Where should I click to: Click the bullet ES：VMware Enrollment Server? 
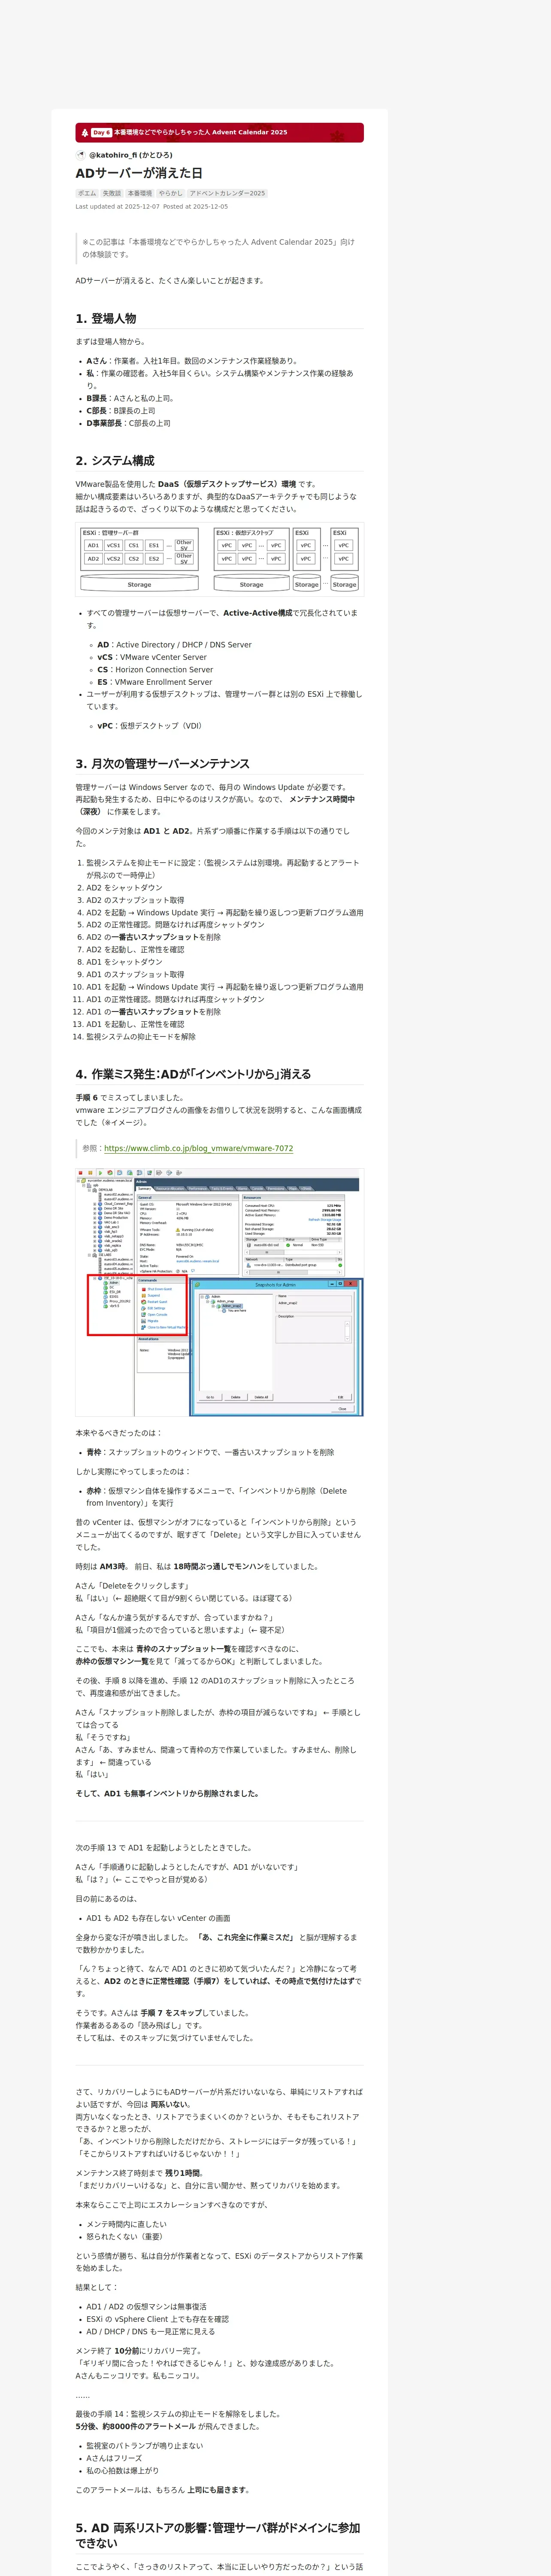pos(154,682)
